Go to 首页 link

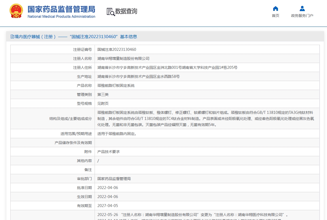pos(276,16)
